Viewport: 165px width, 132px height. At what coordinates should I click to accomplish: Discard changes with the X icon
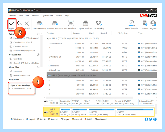[x=27, y=23]
